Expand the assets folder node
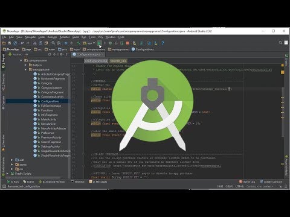This screenshot has height=217, width=290. pyautogui.click(x=12, y=165)
